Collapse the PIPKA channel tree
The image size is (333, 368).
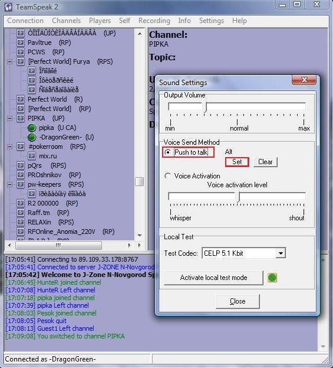[x=9, y=118]
